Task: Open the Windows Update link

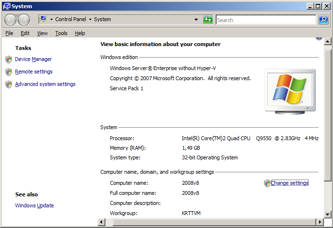Action: point(34,205)
